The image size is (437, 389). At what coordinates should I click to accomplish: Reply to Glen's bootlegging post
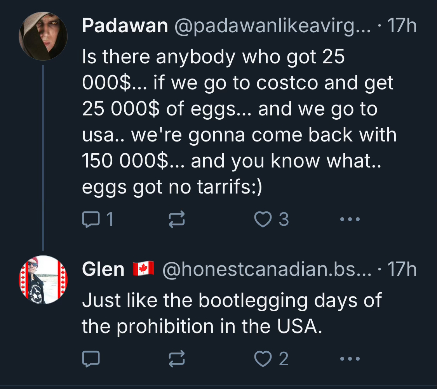click(x=91, y=359)
